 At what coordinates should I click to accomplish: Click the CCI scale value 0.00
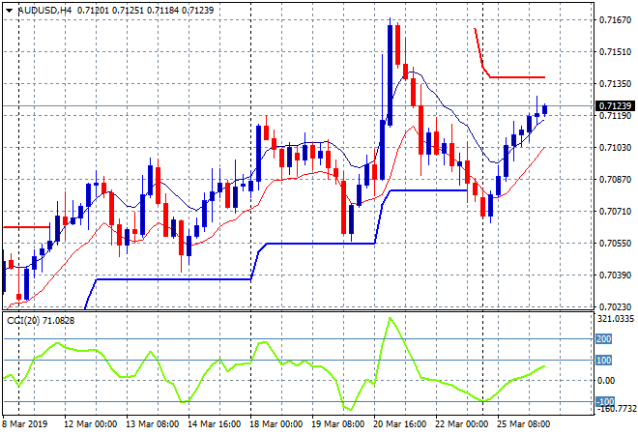point(606,381)
